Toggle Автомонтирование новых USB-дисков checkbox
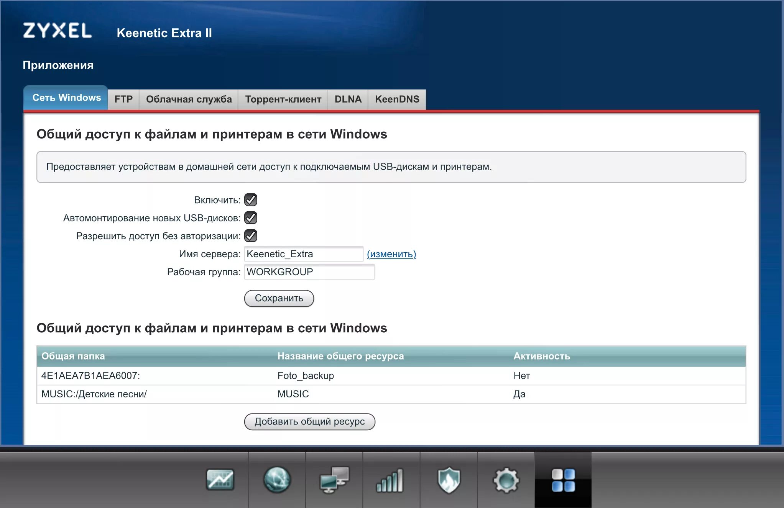 pyautogui.click(x=251, y=218)
